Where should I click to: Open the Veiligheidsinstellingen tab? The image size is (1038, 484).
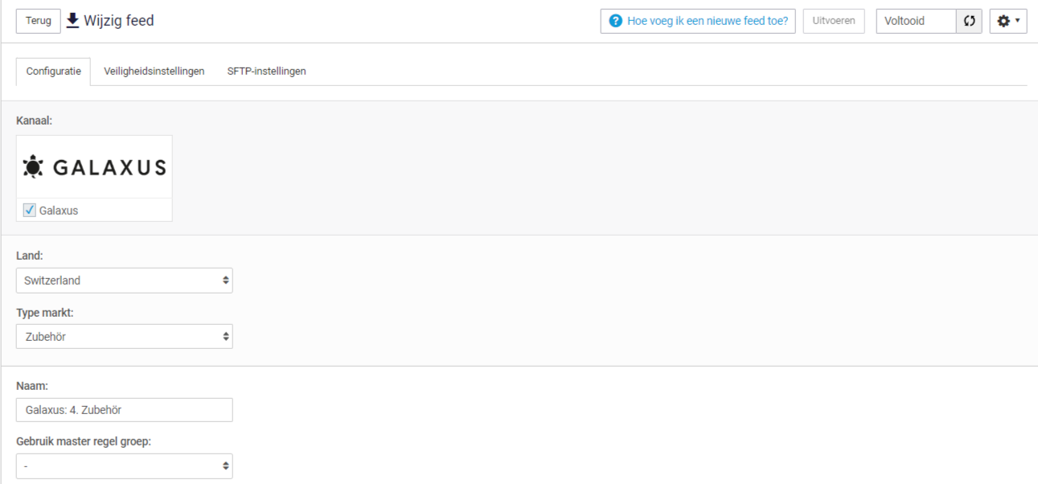154,72
